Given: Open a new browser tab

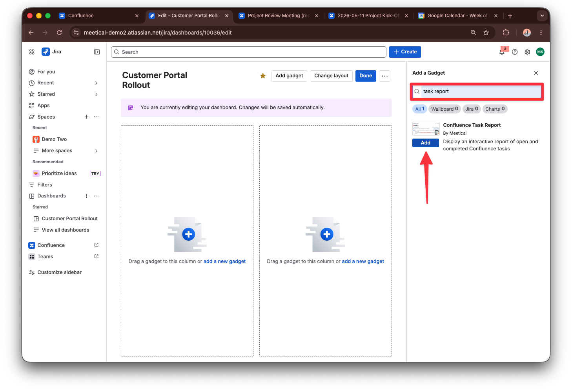Looking at the screenshot, I should [x=510, y=16].
